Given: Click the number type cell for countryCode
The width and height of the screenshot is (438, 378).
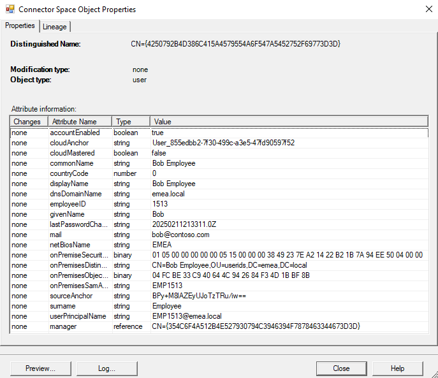Looking at the screenshot, I should pyautogui.click(x=125, y=173).
